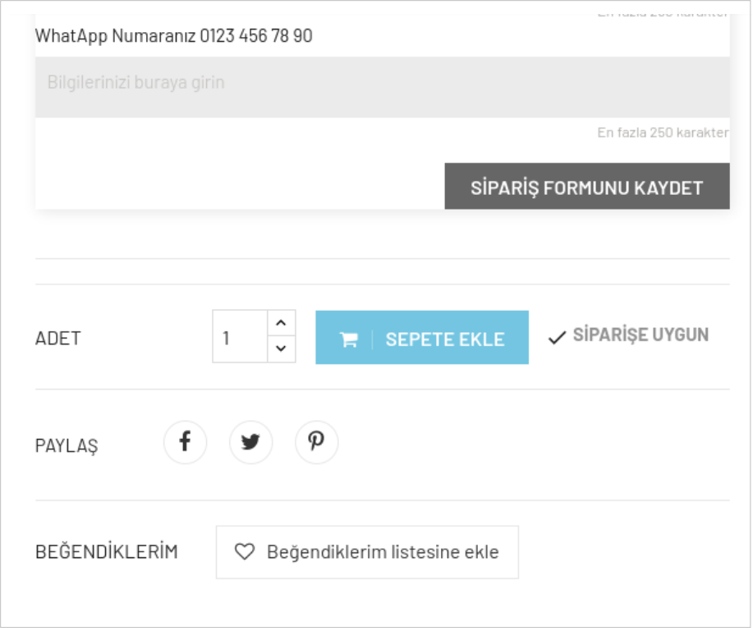
Task: Focus the Adet quantity number field
Action: pos(240,337)
